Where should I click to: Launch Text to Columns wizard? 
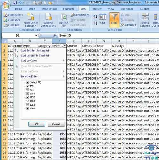point(145,20)
